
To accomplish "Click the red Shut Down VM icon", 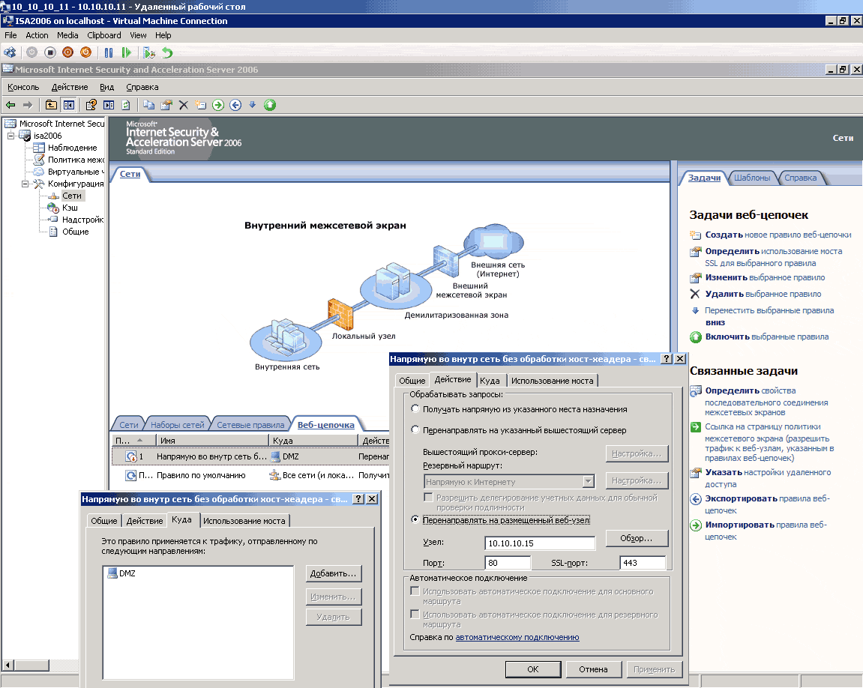I will point(67,52).
